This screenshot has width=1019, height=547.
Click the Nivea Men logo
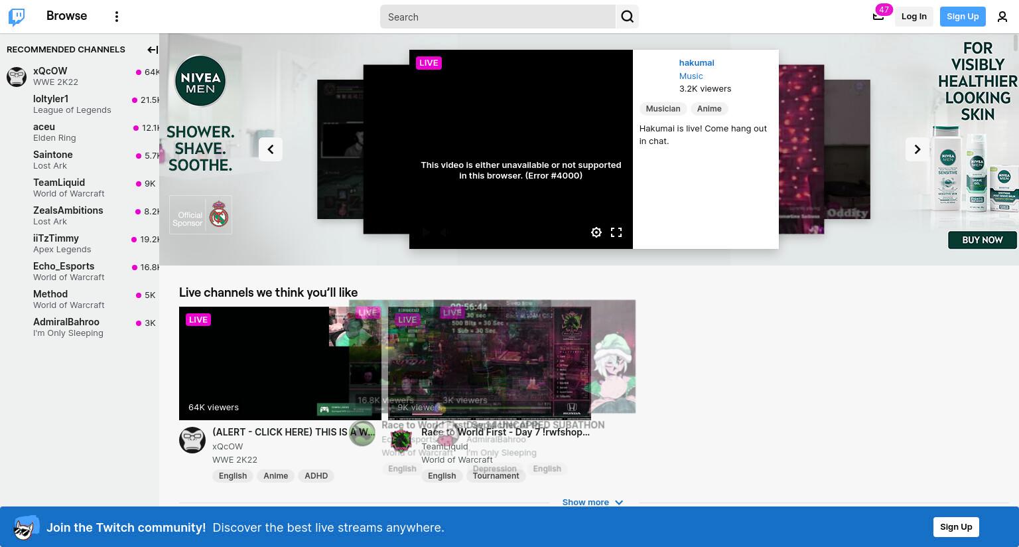tap(200, 81)
